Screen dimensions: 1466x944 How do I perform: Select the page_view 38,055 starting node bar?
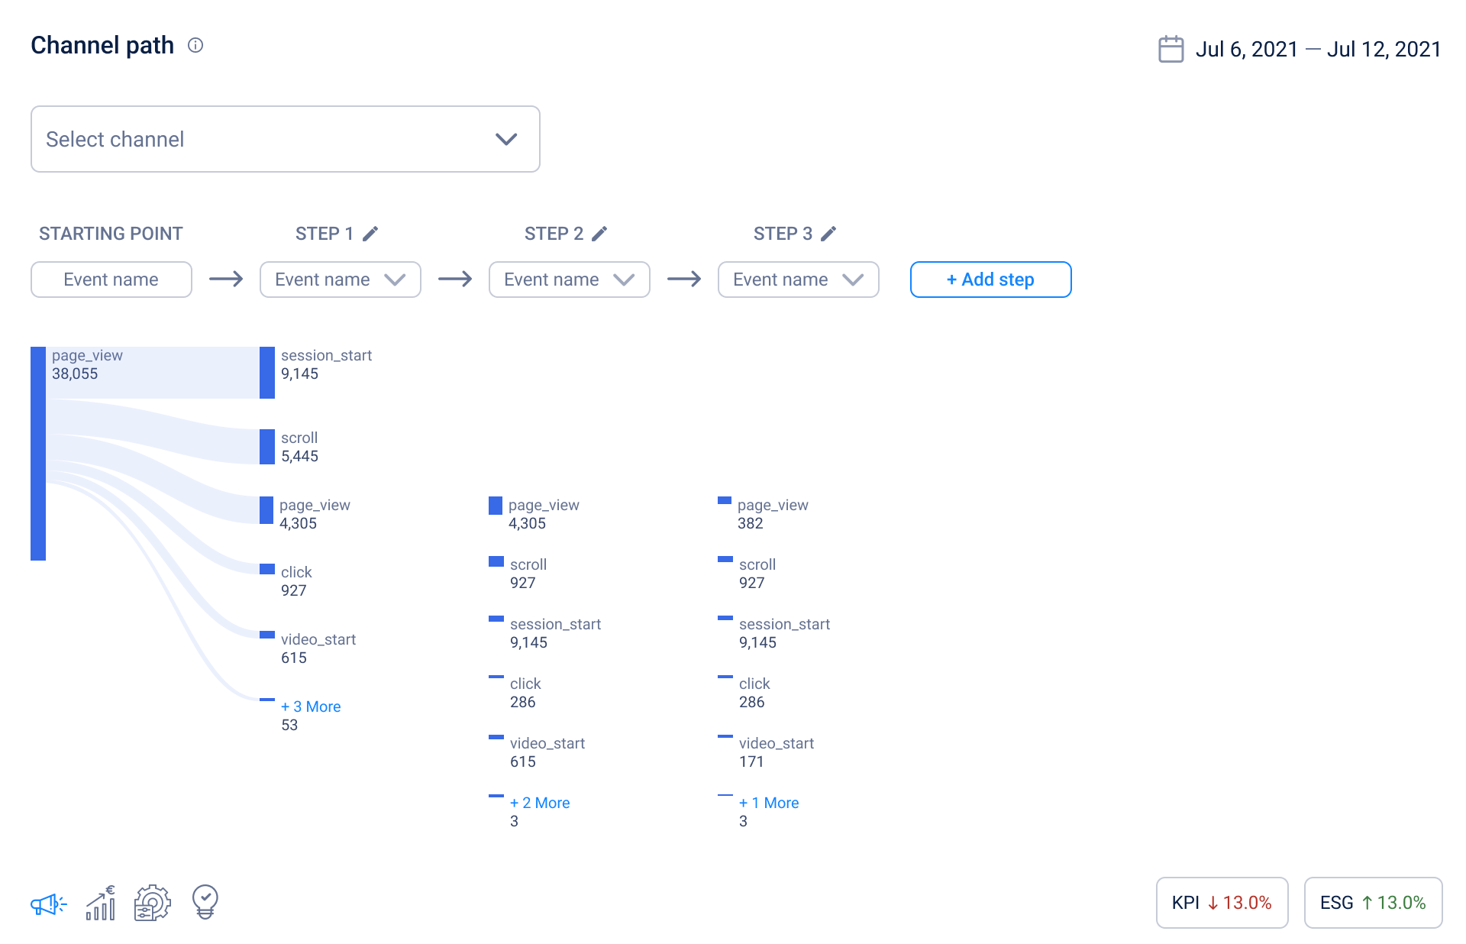tap(38, 454)
